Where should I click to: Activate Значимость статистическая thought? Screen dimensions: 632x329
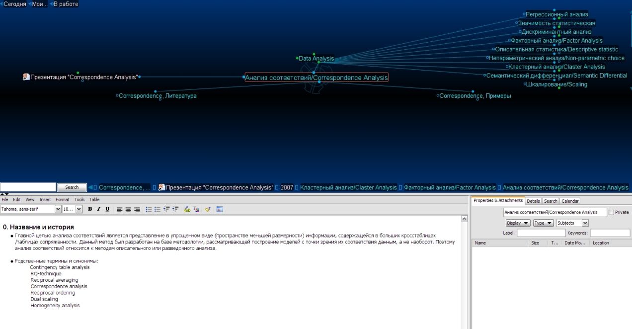coord(556,23)
